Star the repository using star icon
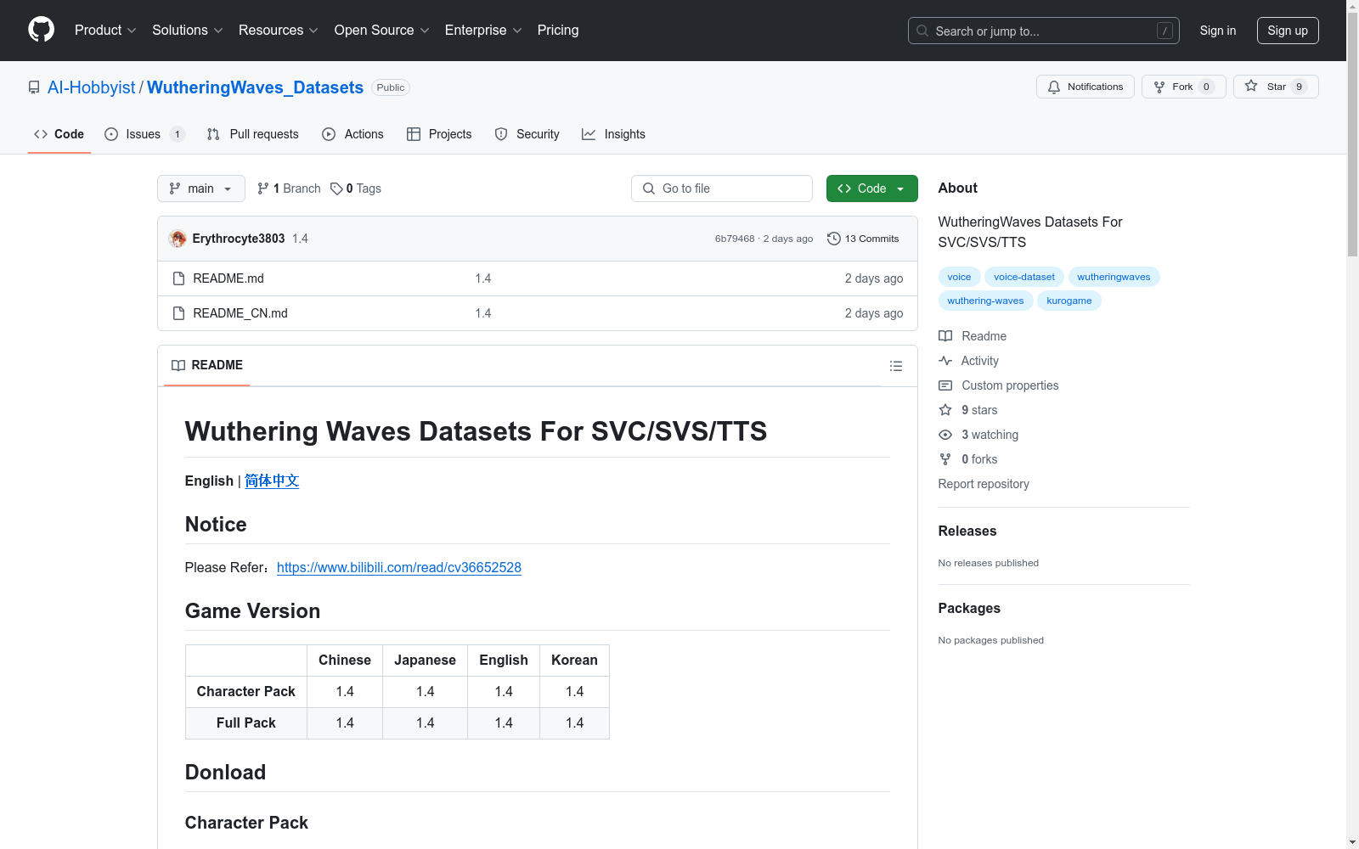The image size is (1359, 849). click(1251, 86)
